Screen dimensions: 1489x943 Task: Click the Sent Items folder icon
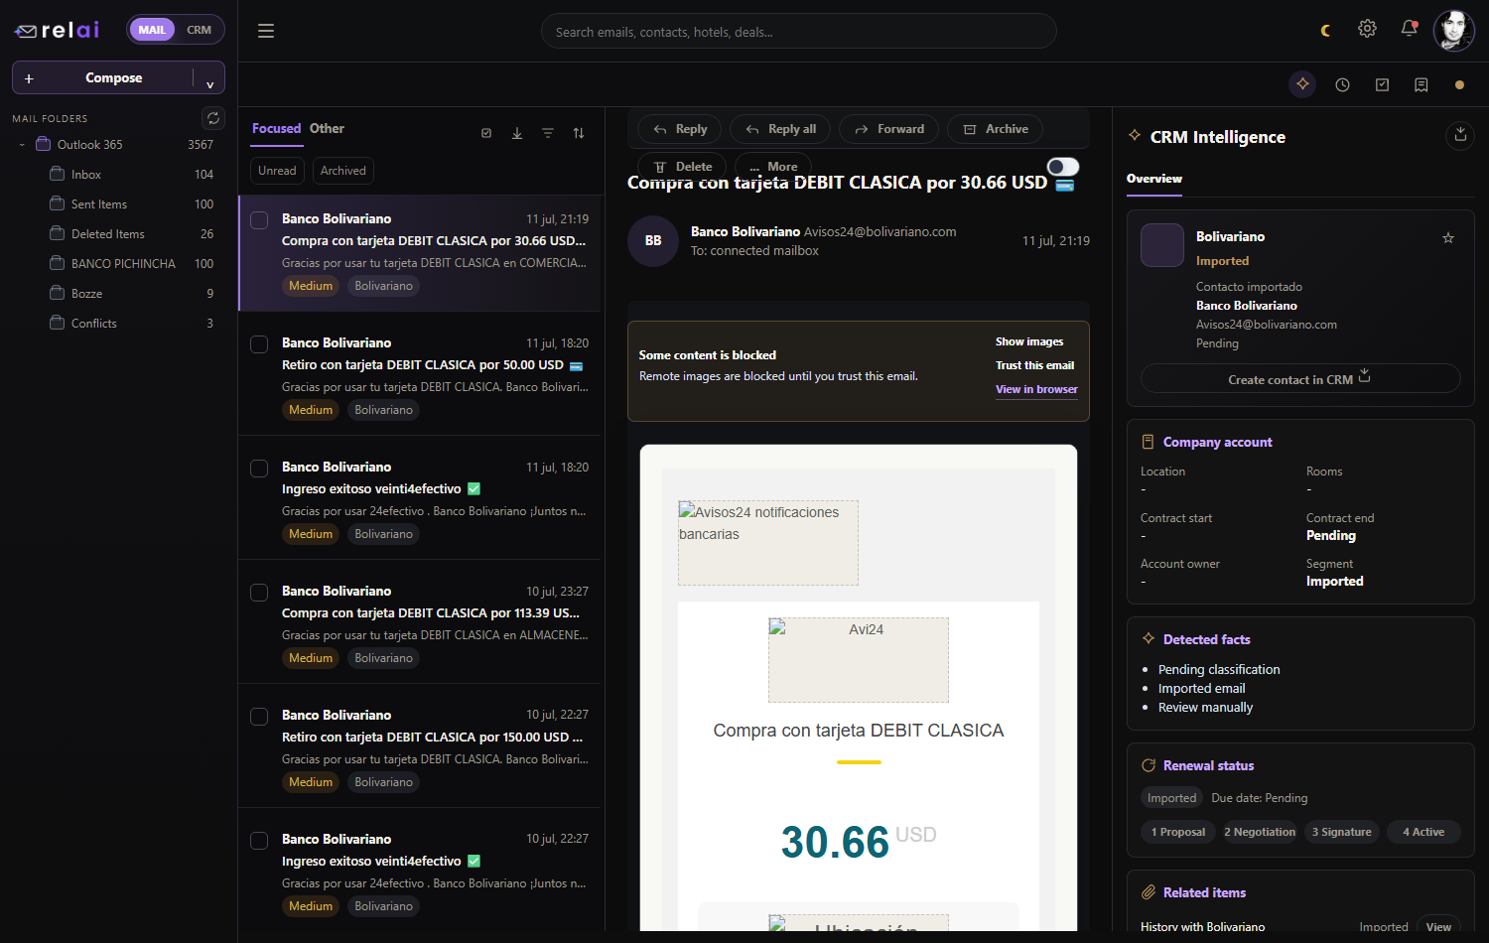[58, 203]
